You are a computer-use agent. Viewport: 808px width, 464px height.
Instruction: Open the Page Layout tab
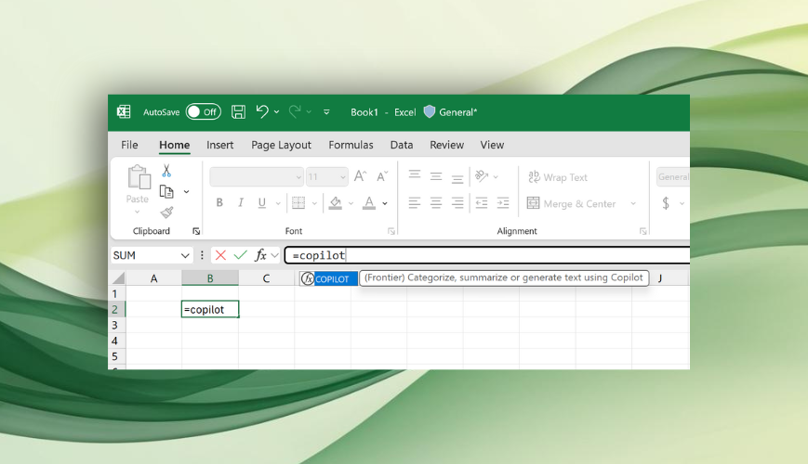(x=282, y=145)
